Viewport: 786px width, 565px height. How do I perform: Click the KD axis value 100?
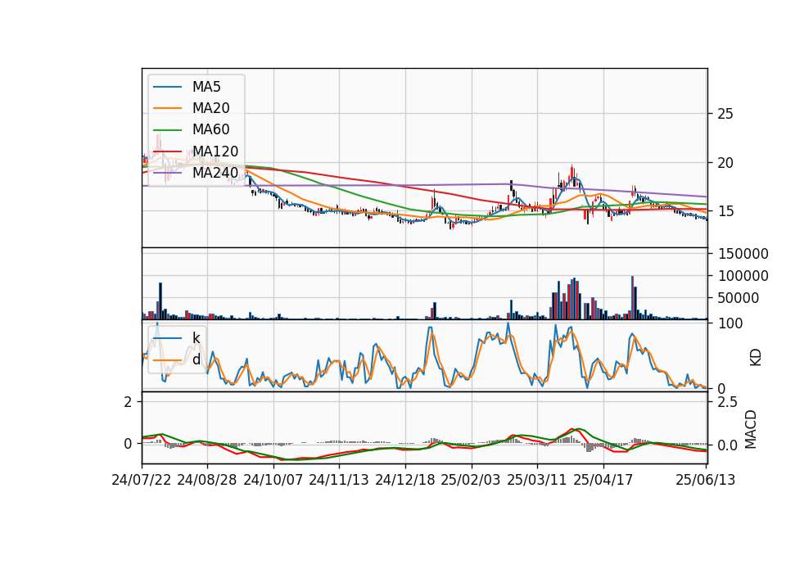pos(730,323)
